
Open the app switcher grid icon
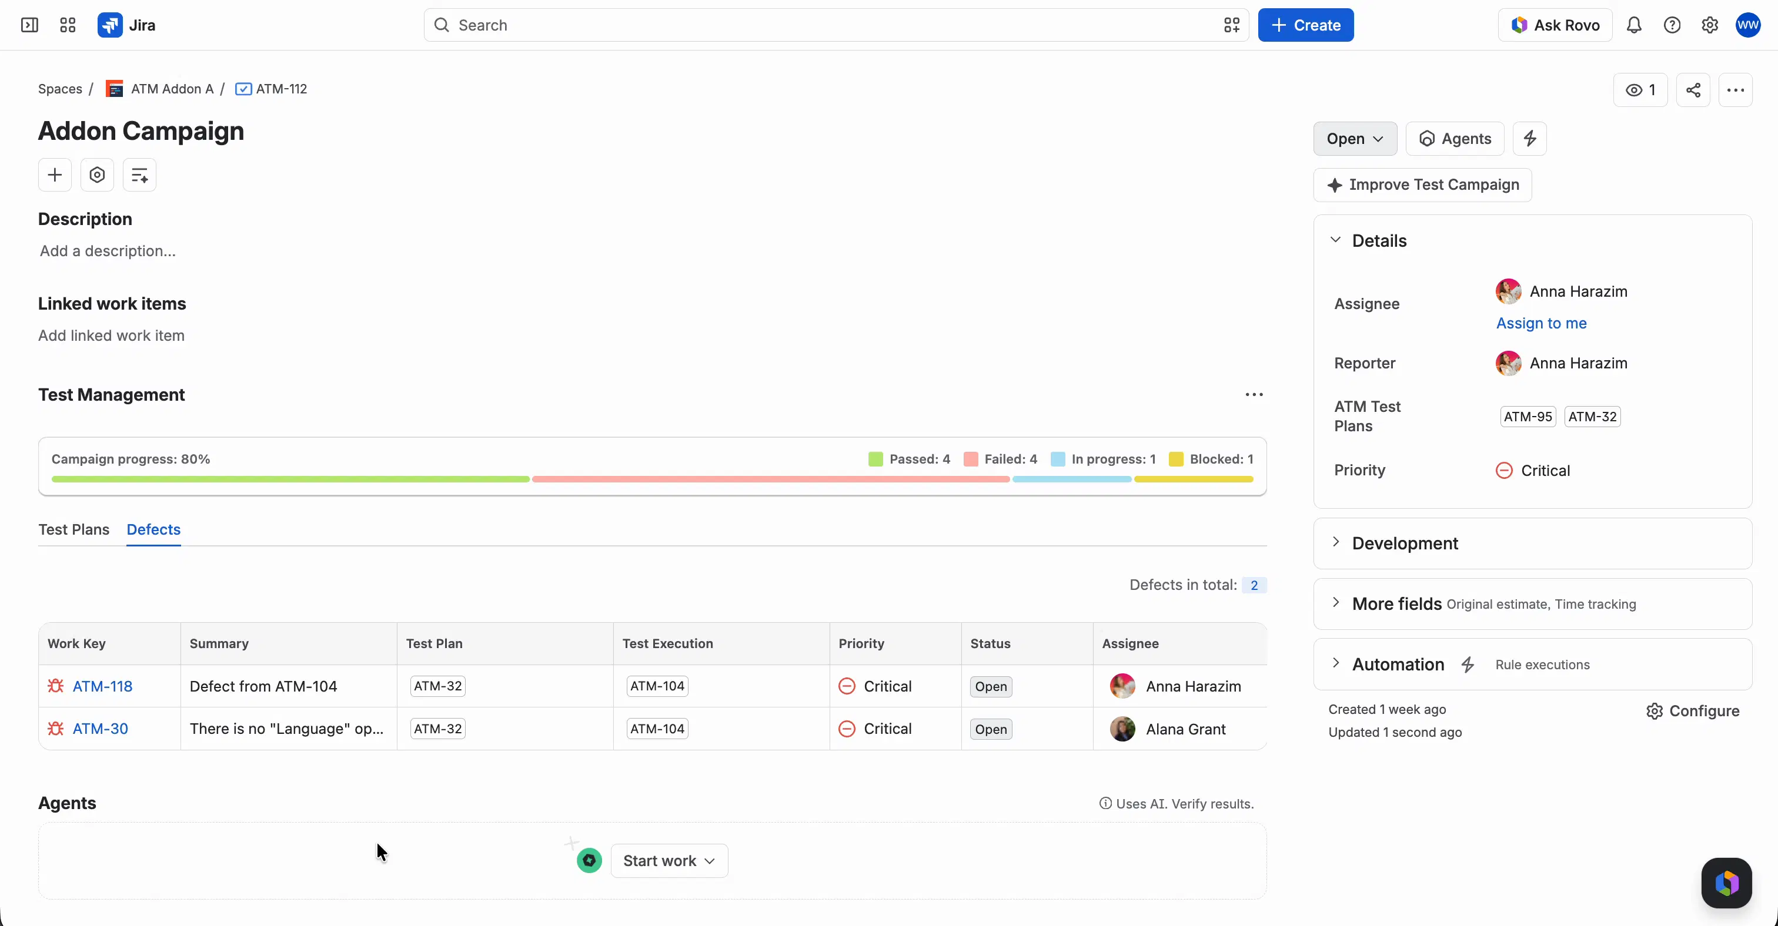68,25
